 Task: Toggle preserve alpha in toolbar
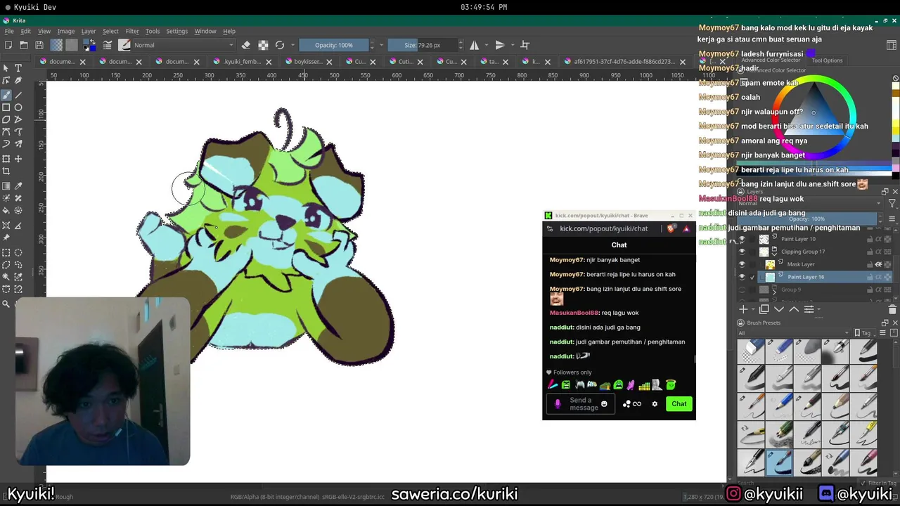263,45
